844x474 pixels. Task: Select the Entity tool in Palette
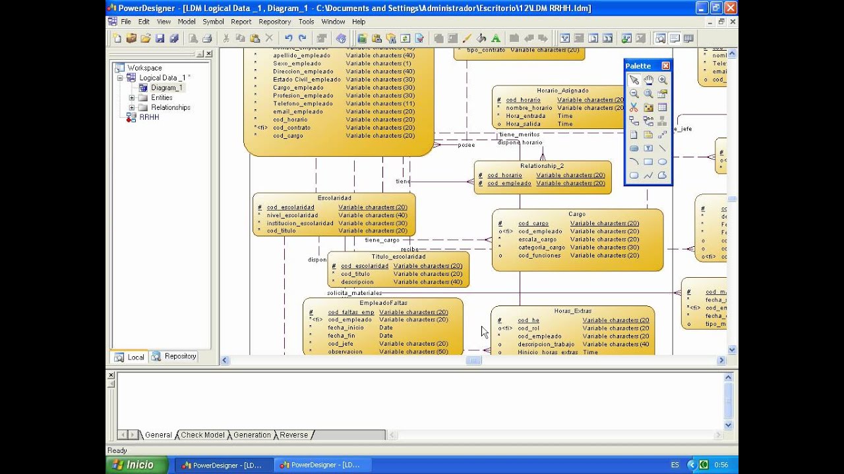(x=663, y=107)
